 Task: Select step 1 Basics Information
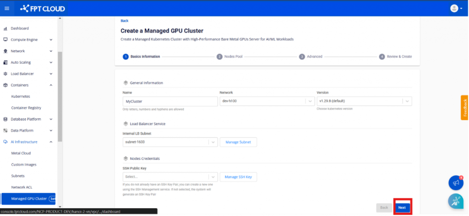pyautogui.click(x=142, y=56)
